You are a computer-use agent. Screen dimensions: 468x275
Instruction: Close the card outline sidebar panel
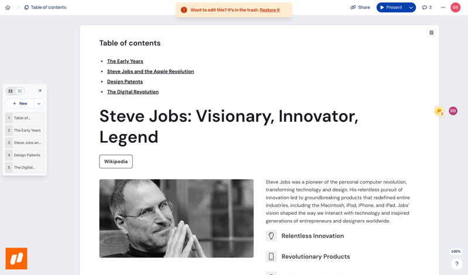[x=40, y=91]
